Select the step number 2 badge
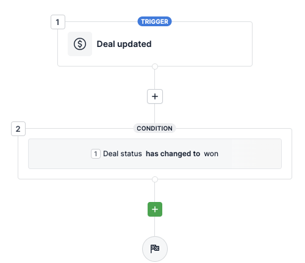The width and height of the screenshot is (305, 263). 18,129
